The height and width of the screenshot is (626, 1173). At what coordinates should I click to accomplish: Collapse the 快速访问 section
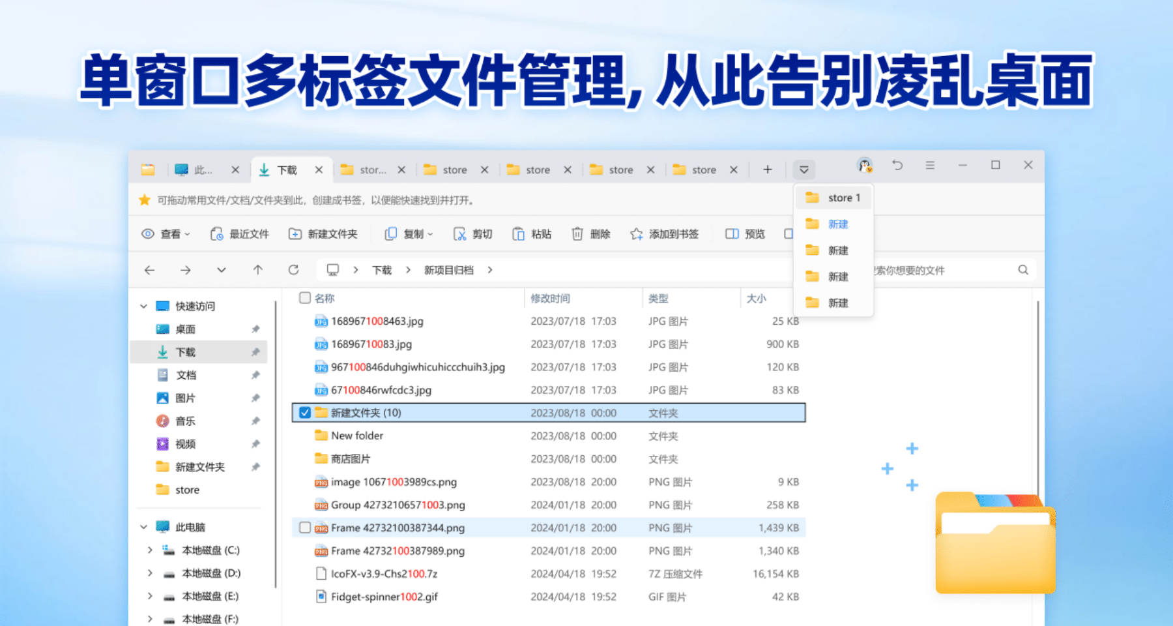pyautogui.click(x=144, y=306)
